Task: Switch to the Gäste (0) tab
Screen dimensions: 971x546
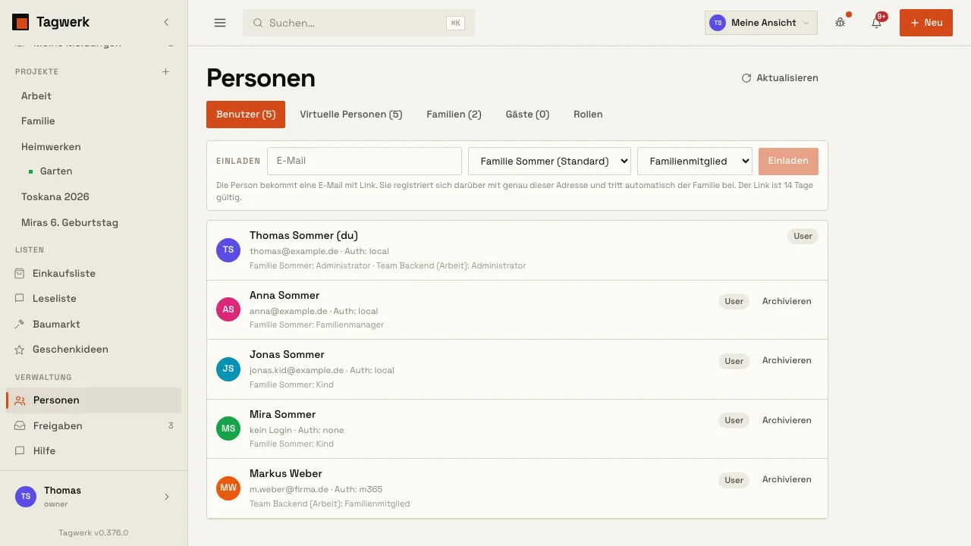Action: tap(527, 115)
